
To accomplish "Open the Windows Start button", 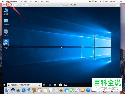I will click(4, 85).
